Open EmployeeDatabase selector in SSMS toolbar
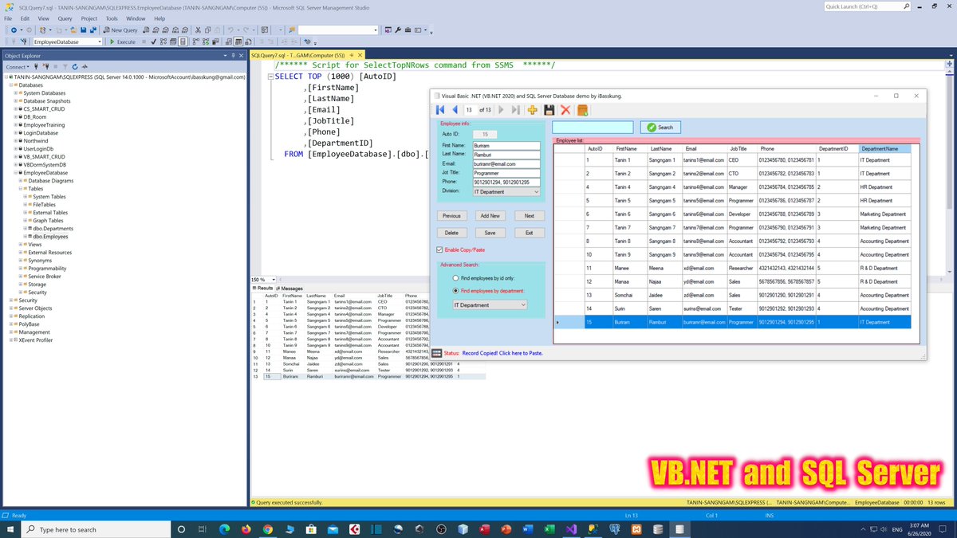The height and width of the screenshot is (538, 957). point(68,41)
